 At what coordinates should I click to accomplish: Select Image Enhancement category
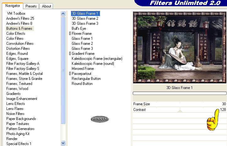22,99
